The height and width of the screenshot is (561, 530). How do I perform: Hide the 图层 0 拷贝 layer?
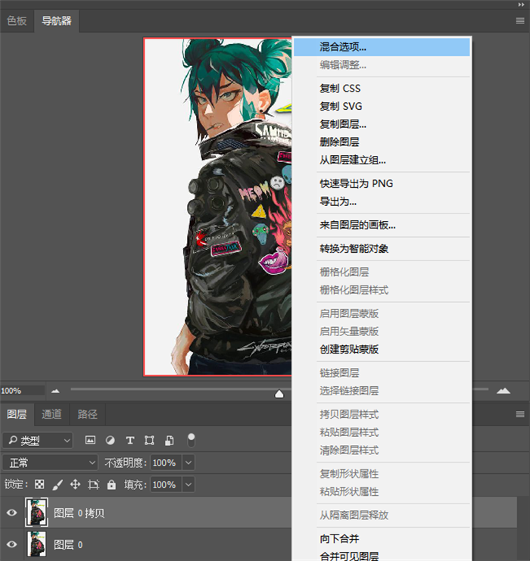pyautogui.click(x=12, y=513)
